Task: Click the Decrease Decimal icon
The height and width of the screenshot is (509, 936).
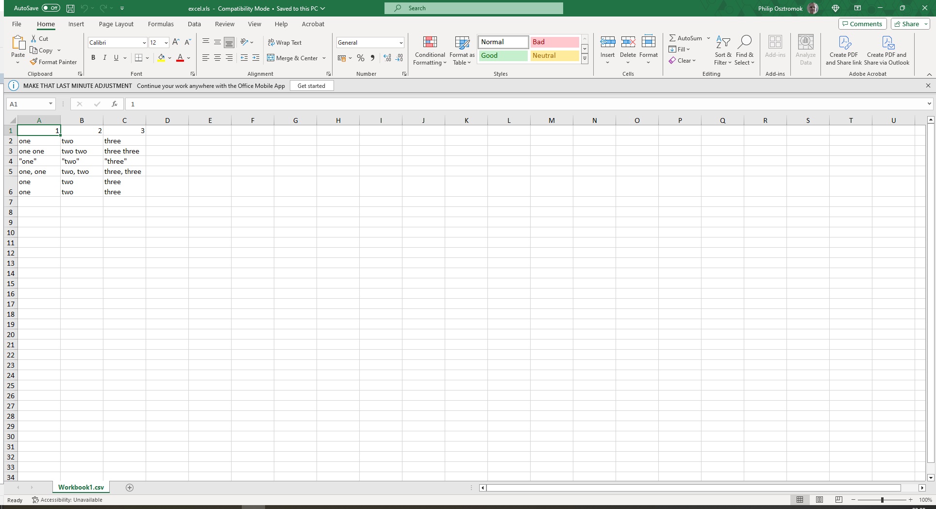Action: click(x=399, y=58)
